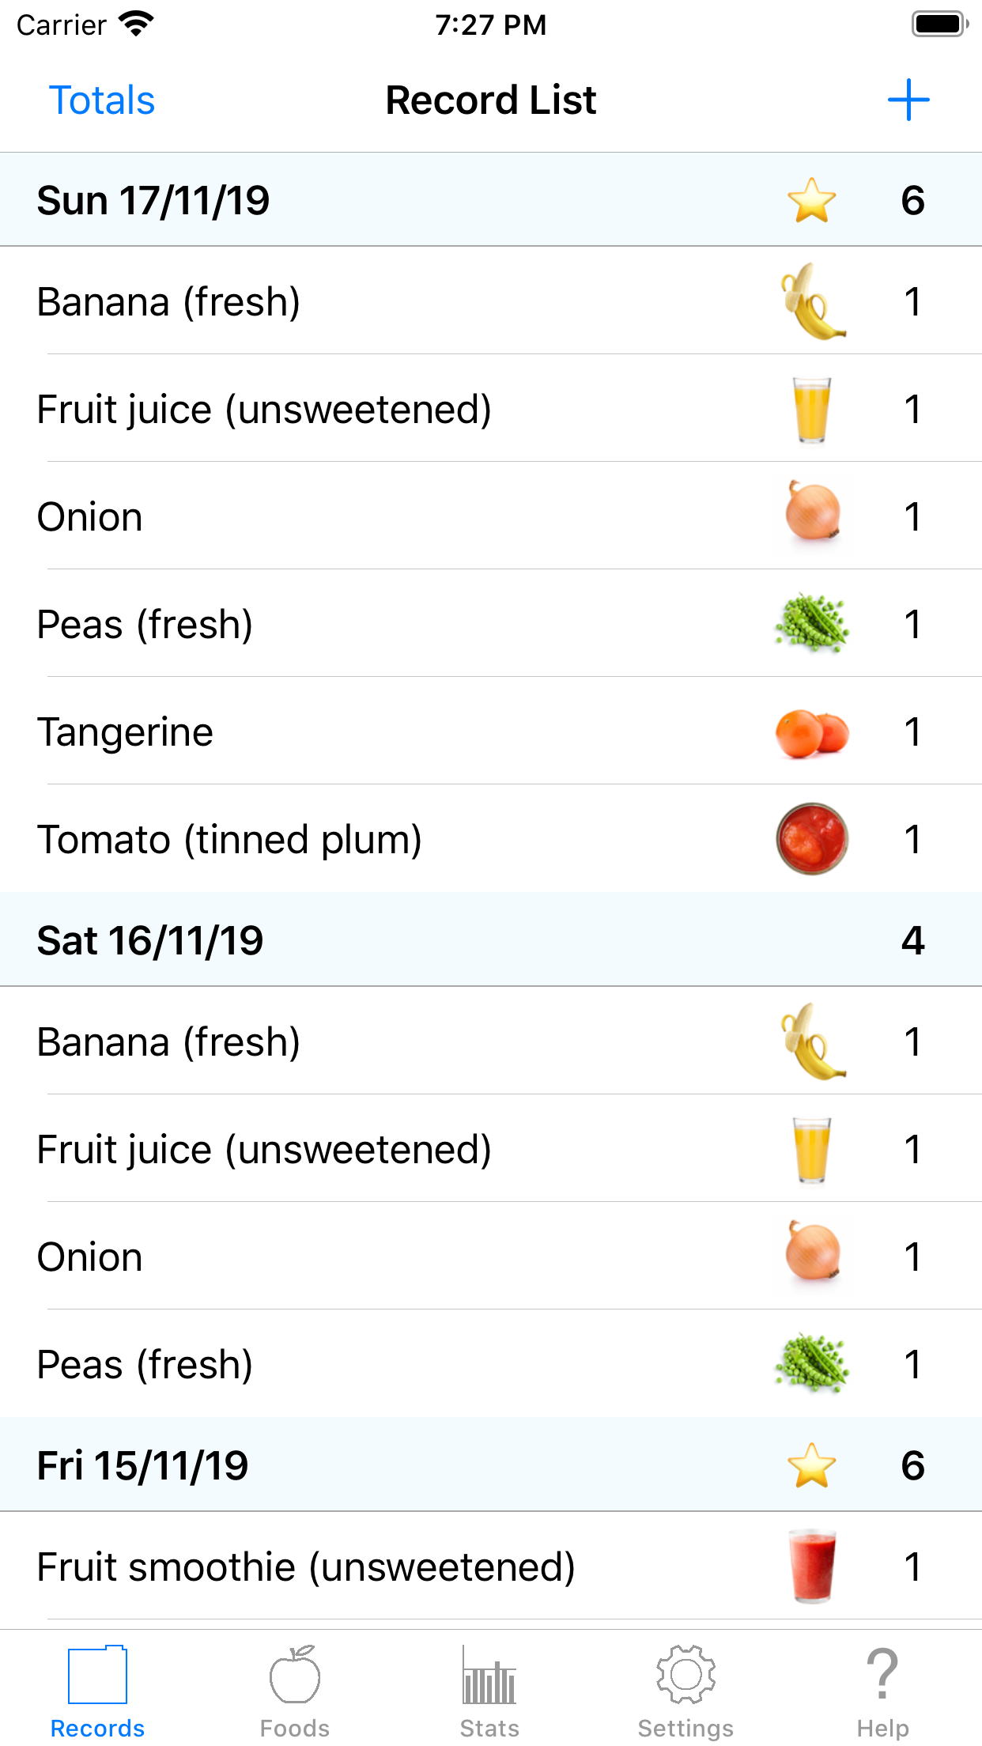Image resolution: width=982 pixels, height=1746 pixels.
Task: Select Sunday's Onion record
Action: (491, 516)
